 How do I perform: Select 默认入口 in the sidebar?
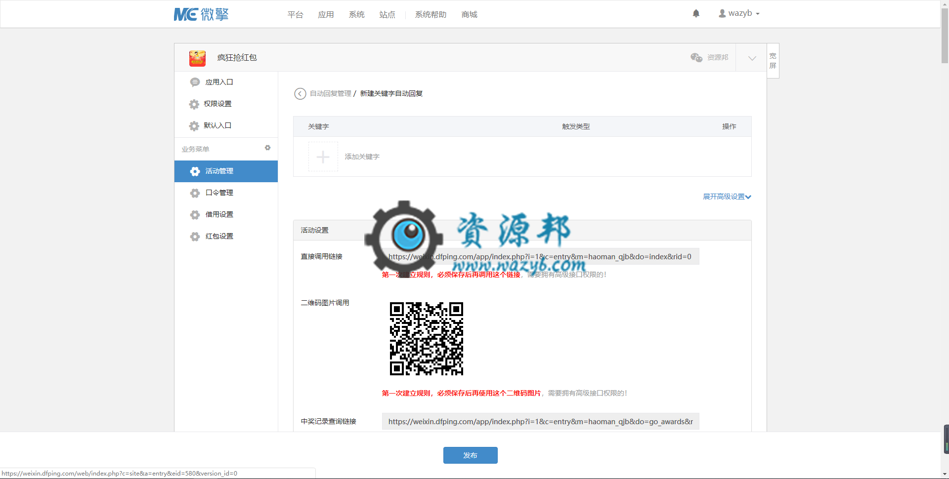(226, 126)
